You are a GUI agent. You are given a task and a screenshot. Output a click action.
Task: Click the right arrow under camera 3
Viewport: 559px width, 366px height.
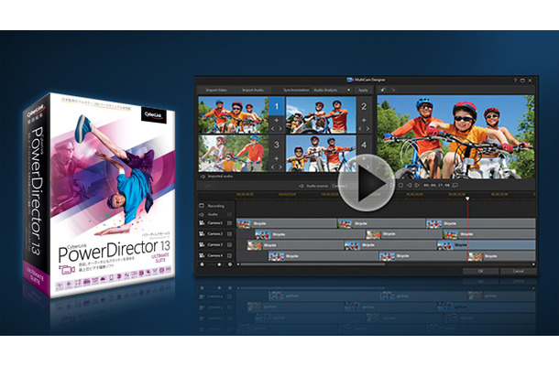click(x=280, y=167)
